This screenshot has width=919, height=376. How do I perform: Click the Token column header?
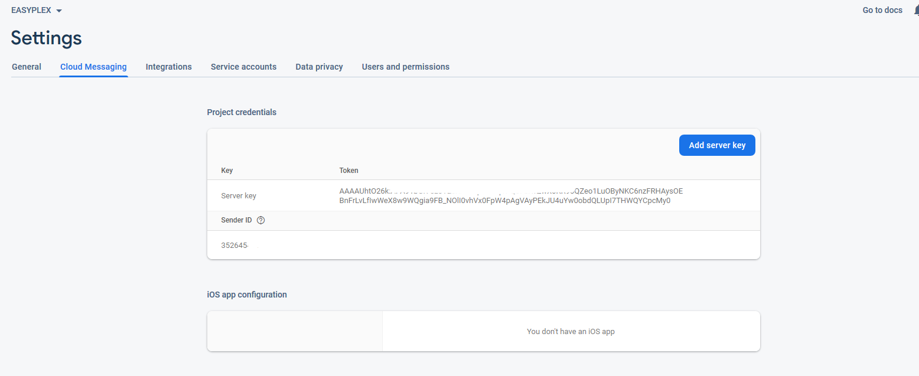(x=348, y=170)
